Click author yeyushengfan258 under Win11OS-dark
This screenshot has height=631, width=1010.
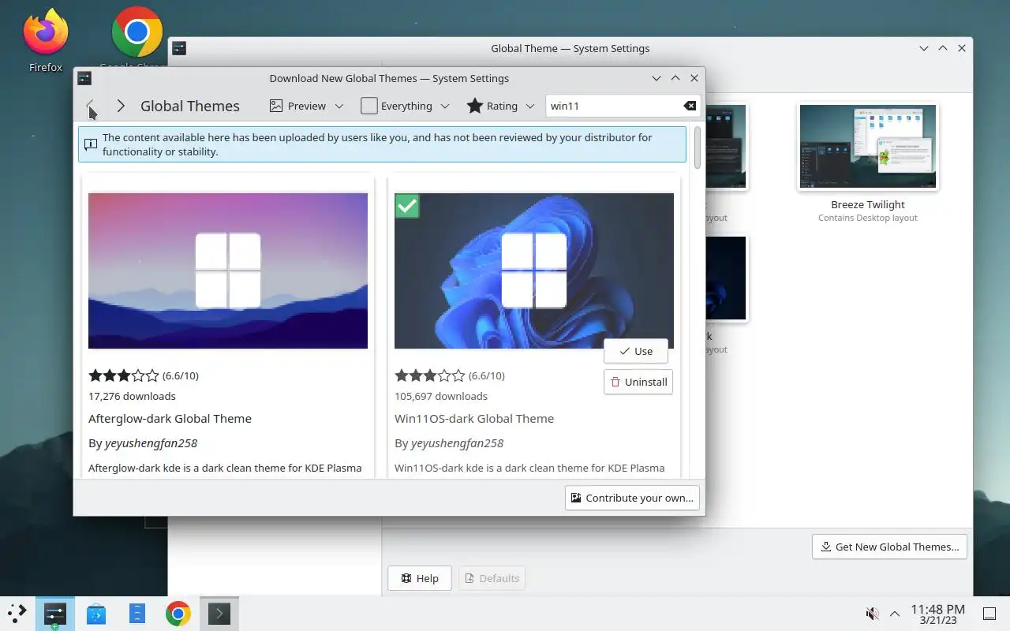click(457, 443)
